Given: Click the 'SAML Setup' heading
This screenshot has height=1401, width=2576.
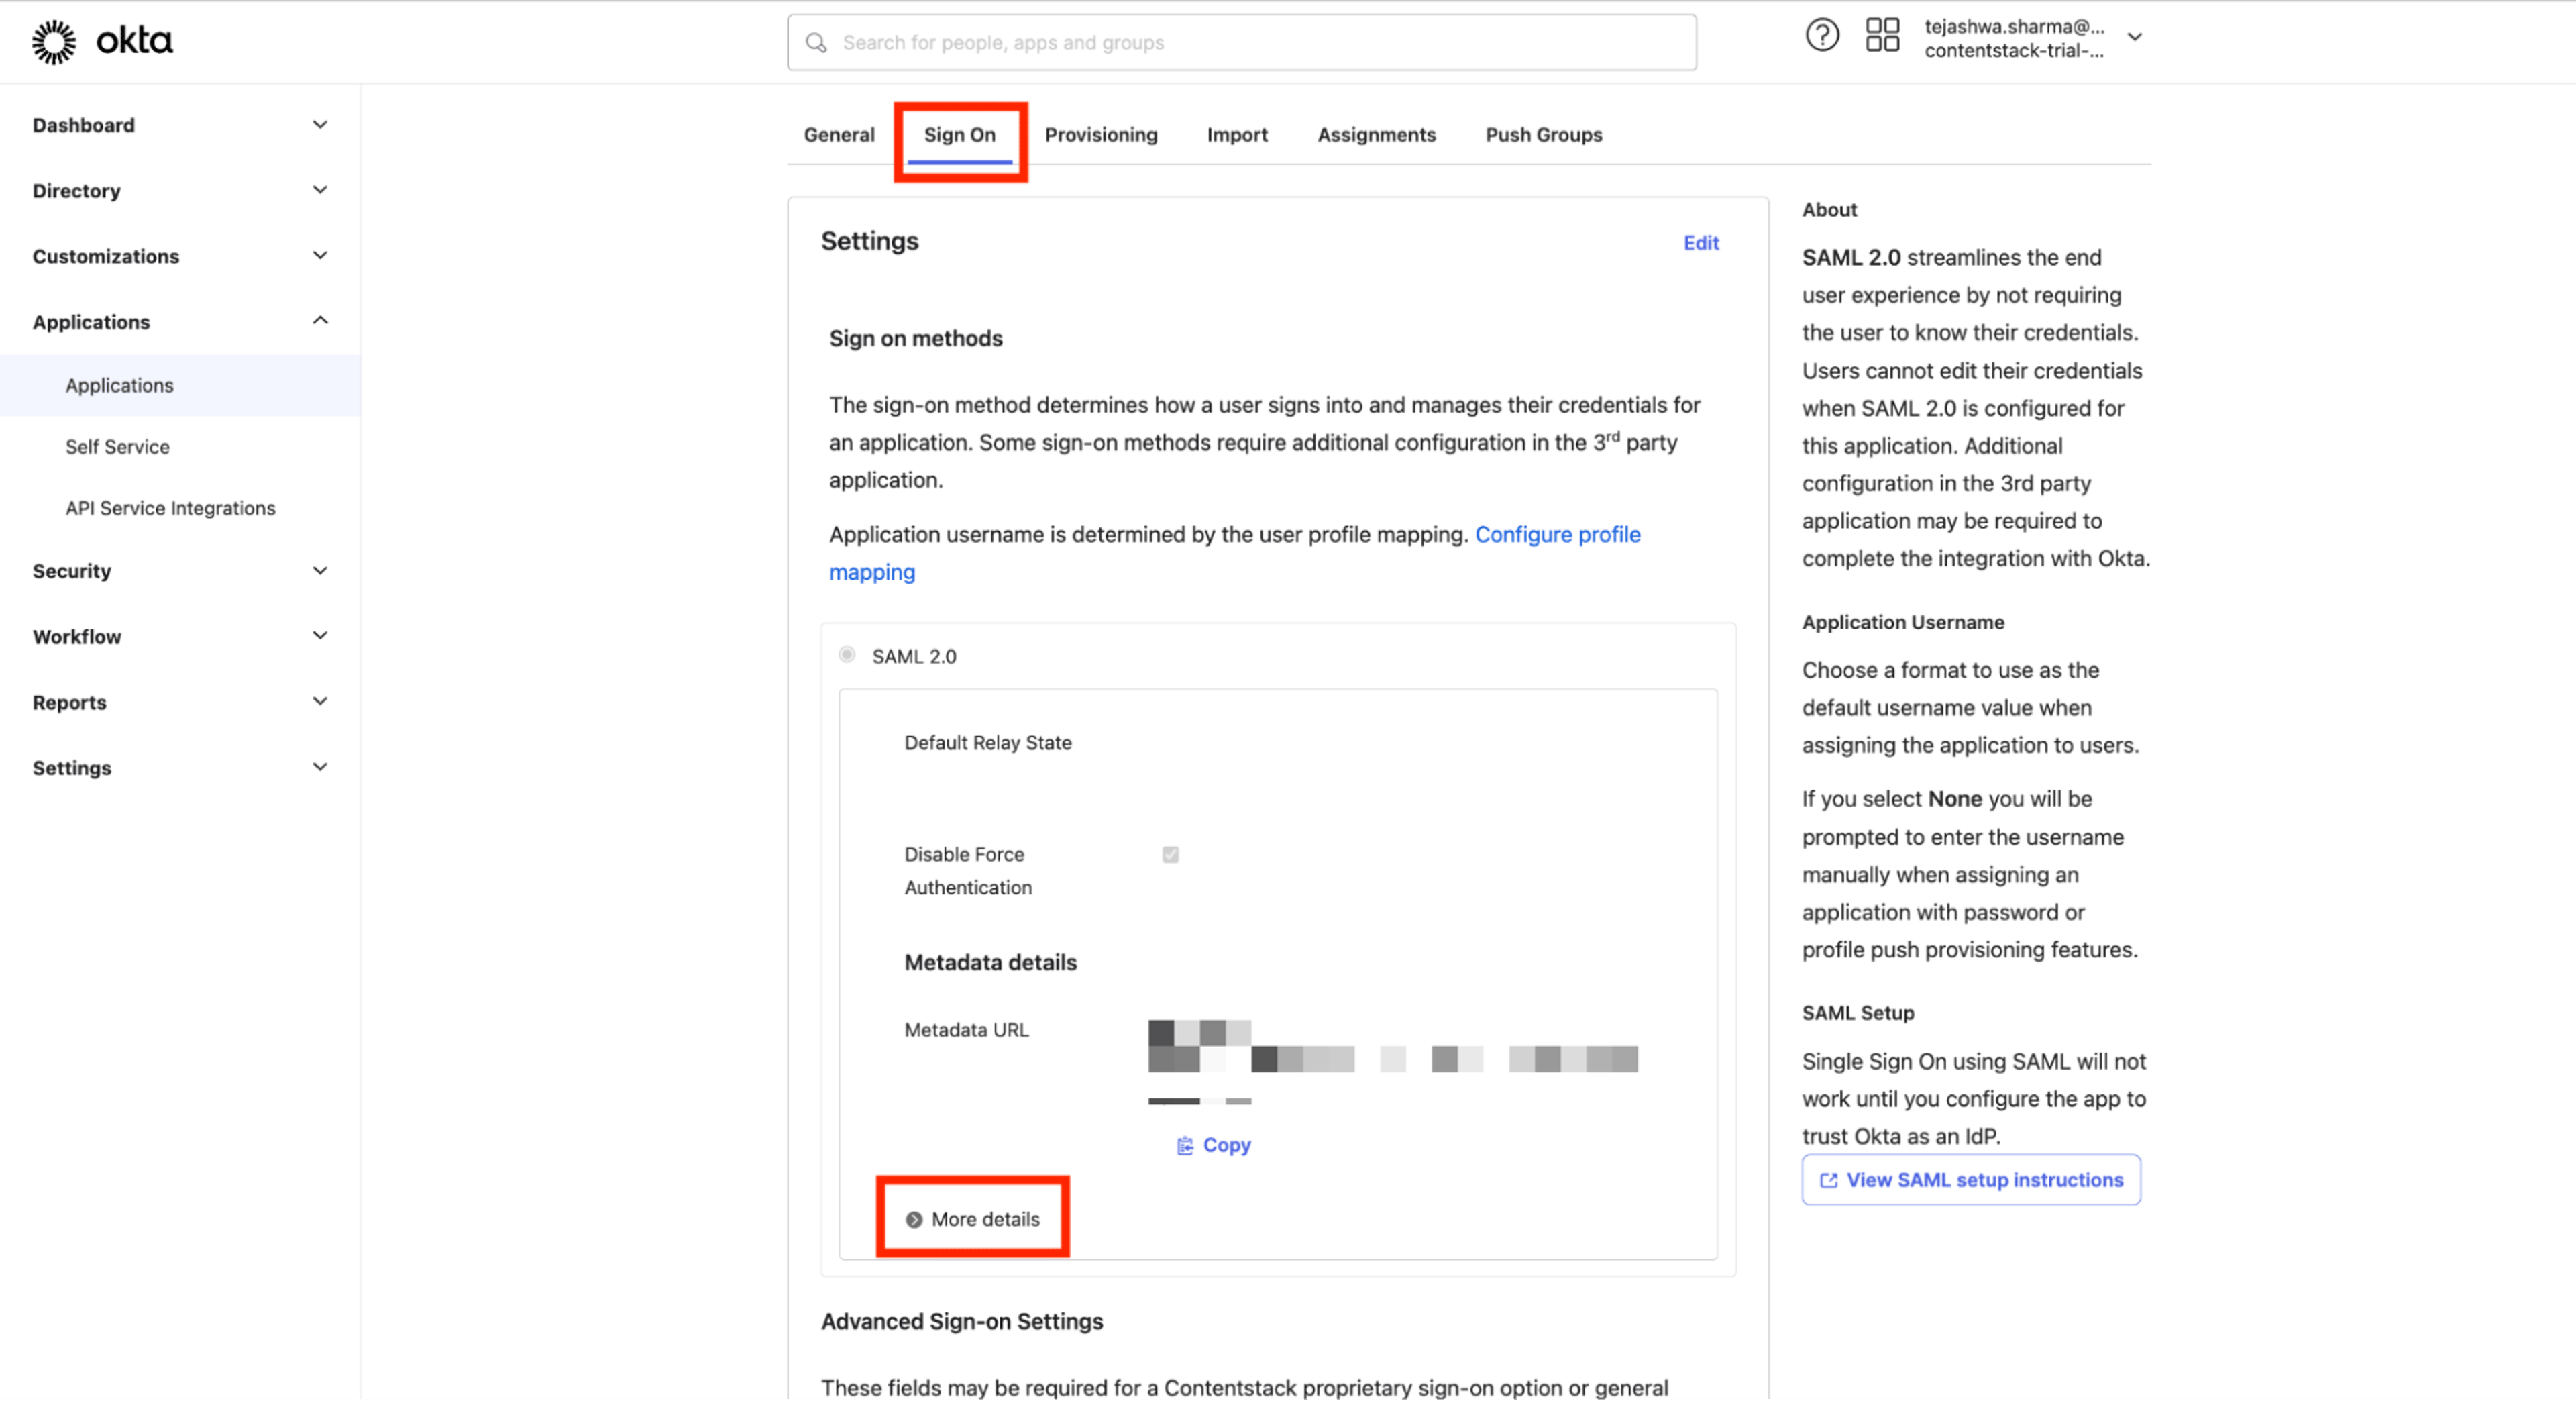Looking at the screenshot, I should point(1857,1013).
